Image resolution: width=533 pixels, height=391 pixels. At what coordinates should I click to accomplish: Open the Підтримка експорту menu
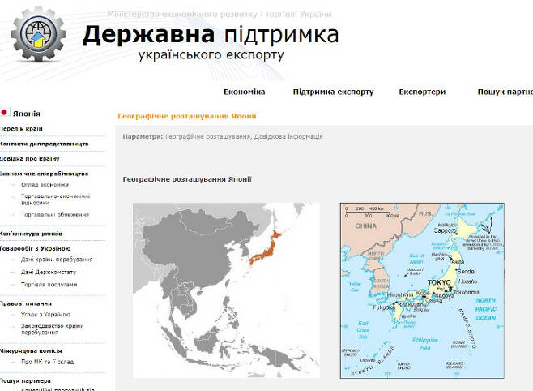point(333,92)
